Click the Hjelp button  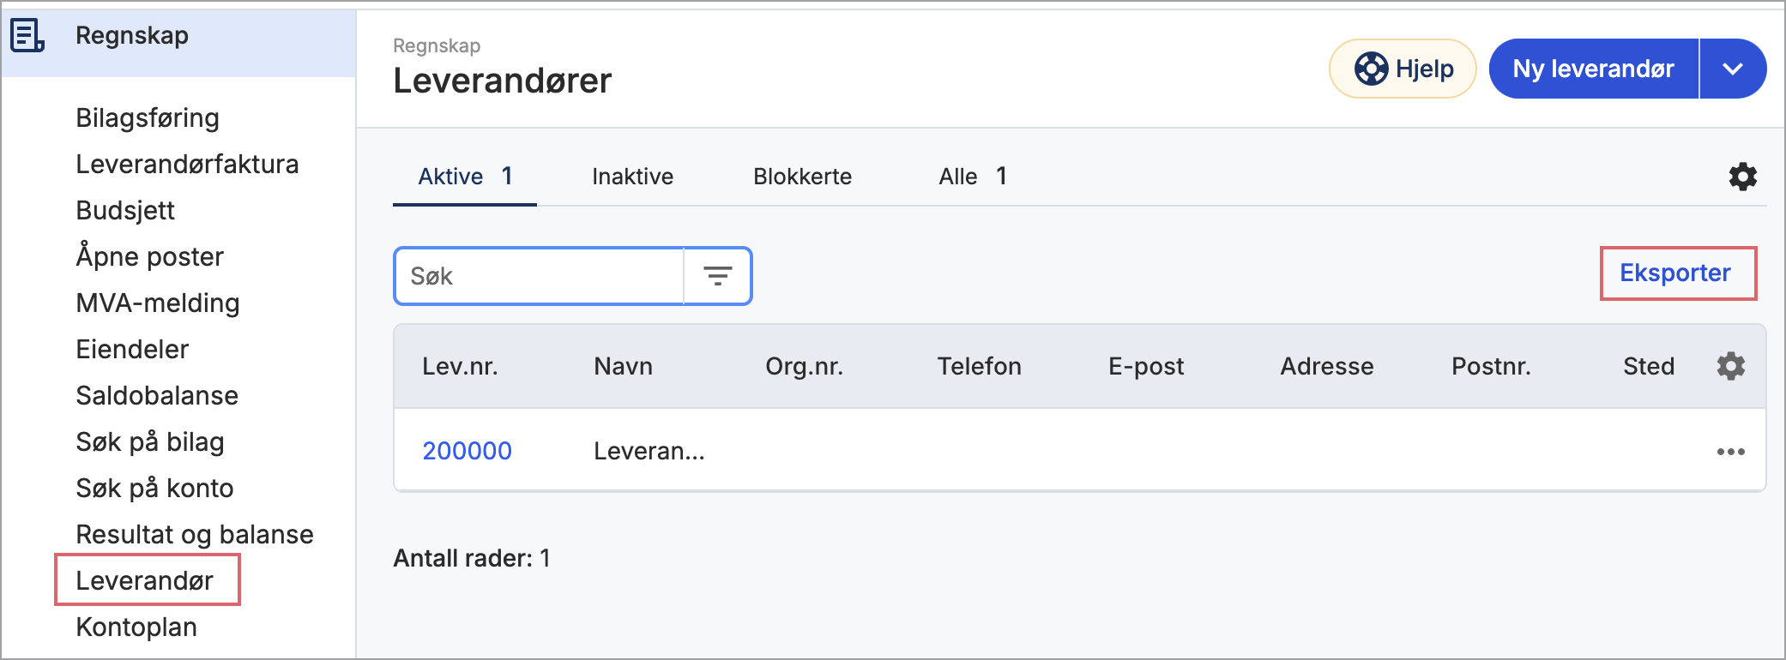(x=1403, y=69)
